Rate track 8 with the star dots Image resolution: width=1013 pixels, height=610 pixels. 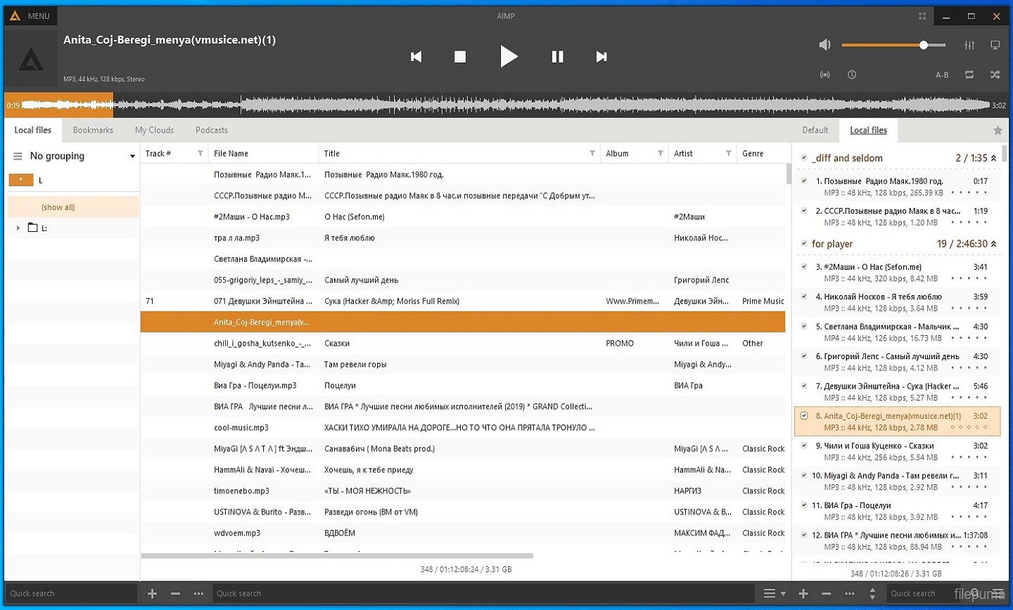[969, 427]
